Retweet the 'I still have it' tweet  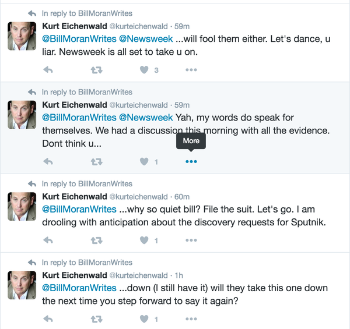tap(97, 319)
